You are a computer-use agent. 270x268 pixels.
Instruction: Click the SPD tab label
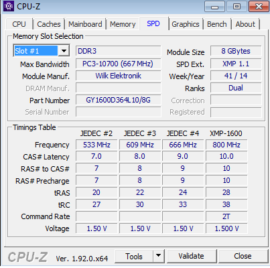pos(153,23)
